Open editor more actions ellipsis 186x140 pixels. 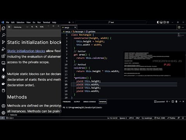183,27
